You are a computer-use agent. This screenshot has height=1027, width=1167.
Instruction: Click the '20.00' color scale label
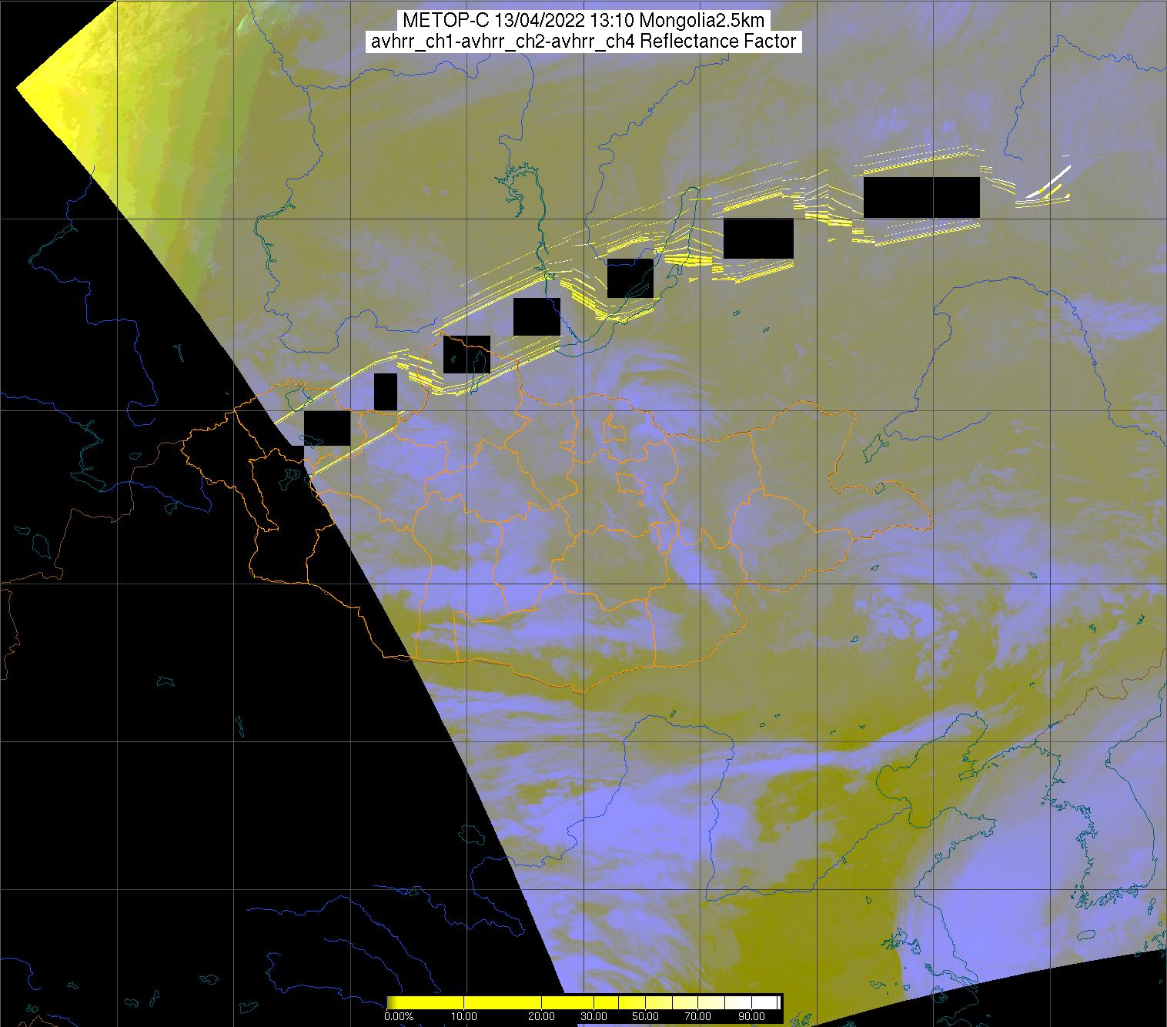541,1017
